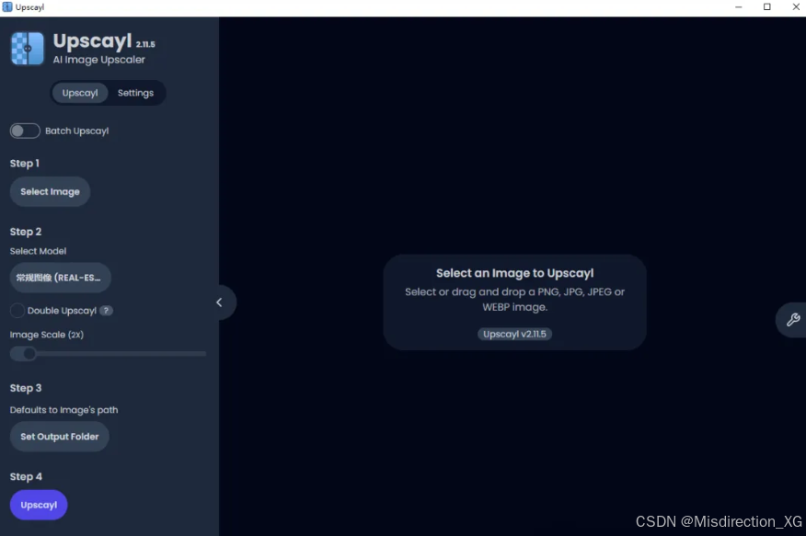Click the AI Image Upscaler subtitle
806x536 pixels.
pos(98,60)
